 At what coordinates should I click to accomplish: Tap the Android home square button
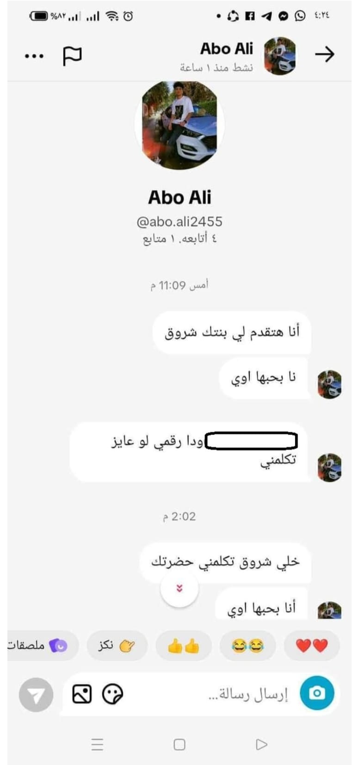coord(179,744)
